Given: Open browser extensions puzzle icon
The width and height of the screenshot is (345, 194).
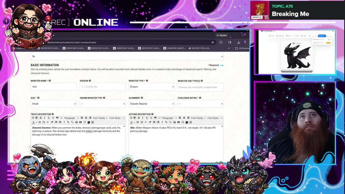Looking at the screenshot, I should (221, 42).
